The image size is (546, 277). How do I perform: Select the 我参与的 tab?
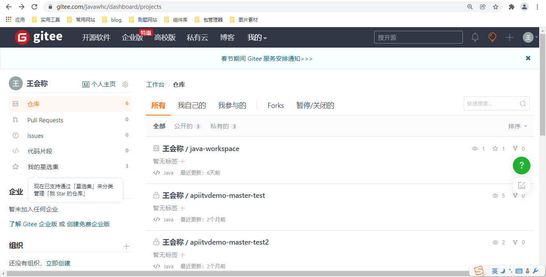[232, 105]
